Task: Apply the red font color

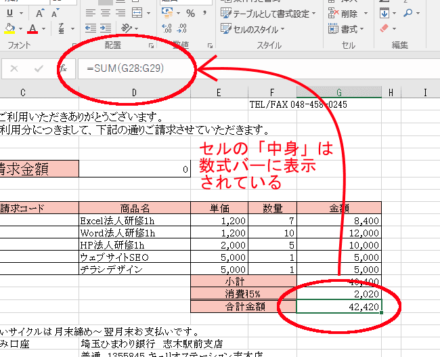Action: (x=33, y=29)
